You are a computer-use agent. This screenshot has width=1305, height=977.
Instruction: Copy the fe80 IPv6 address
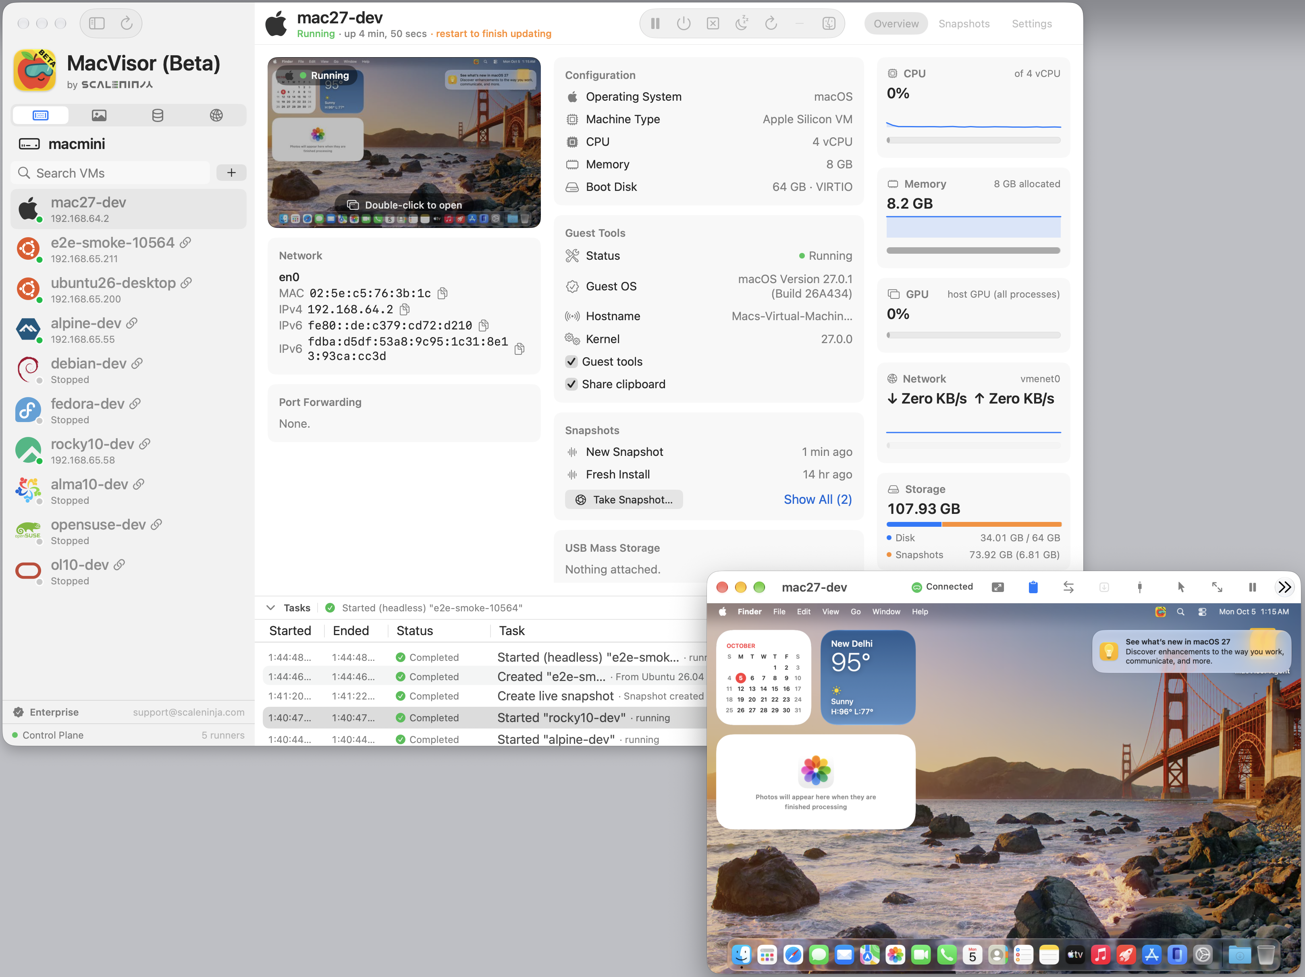[484, 325]
